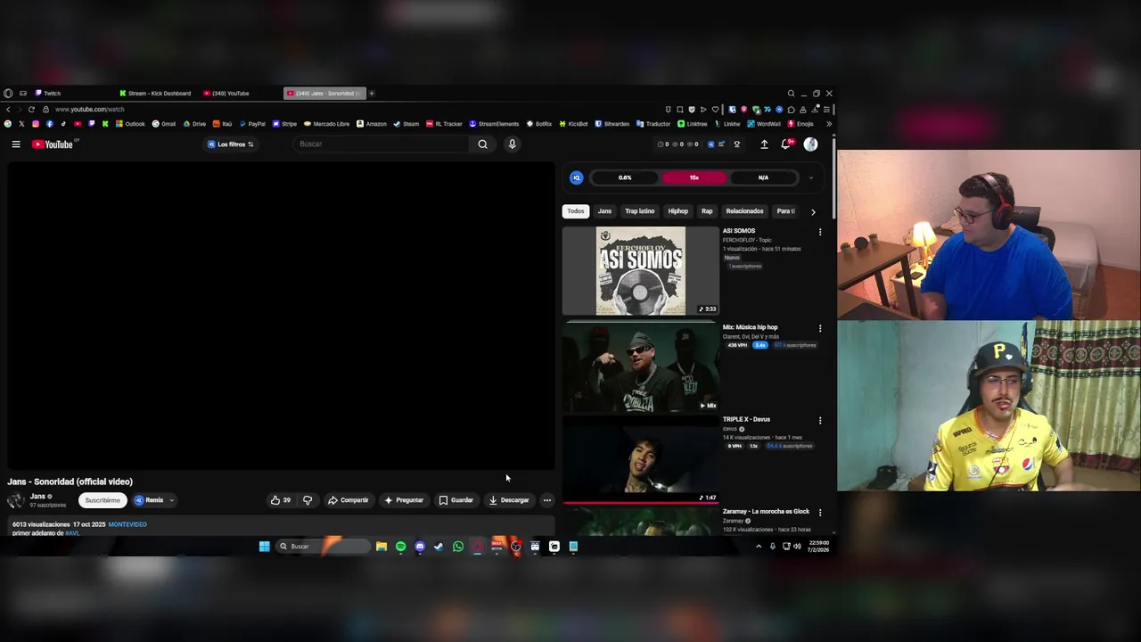Open options for ASI SOMOS video
Screen dimensions: 1141x642
point(820,232)
